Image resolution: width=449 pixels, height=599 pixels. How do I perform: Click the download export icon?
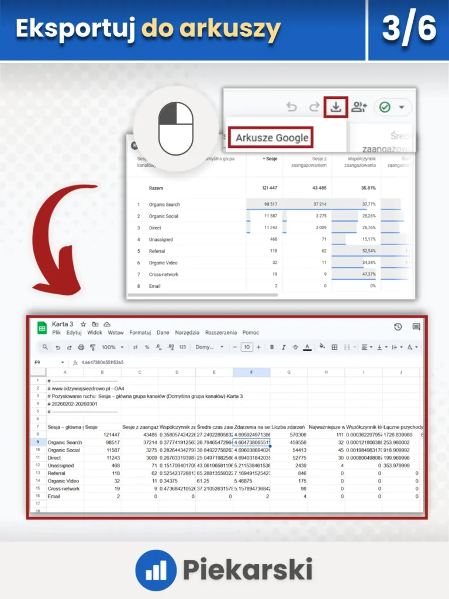click(x=336, y=108)
